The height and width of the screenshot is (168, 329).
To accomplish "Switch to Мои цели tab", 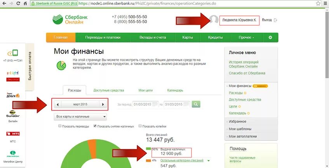I will click(x=145, y=90).
